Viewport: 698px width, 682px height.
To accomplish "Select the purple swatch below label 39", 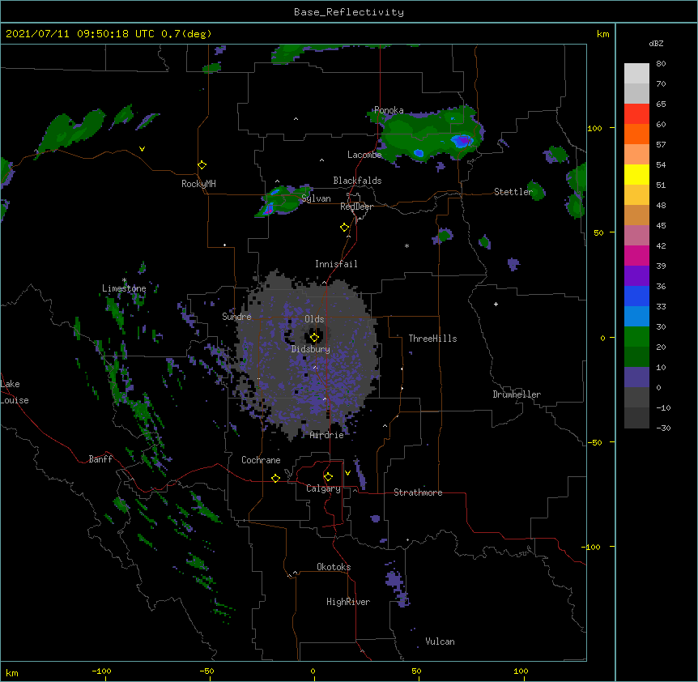I will point(636,276).
